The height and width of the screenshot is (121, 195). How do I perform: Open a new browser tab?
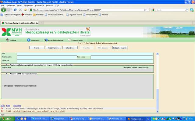pos(41,23)
